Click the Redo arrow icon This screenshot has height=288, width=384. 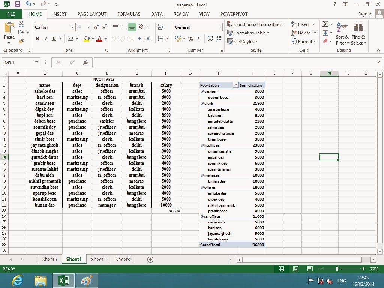click(x=43, y=4)
